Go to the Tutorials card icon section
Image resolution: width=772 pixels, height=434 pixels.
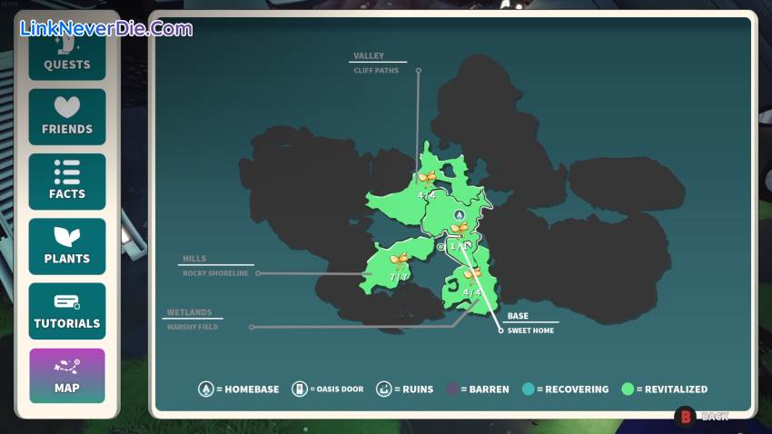[x=67, y=311]
